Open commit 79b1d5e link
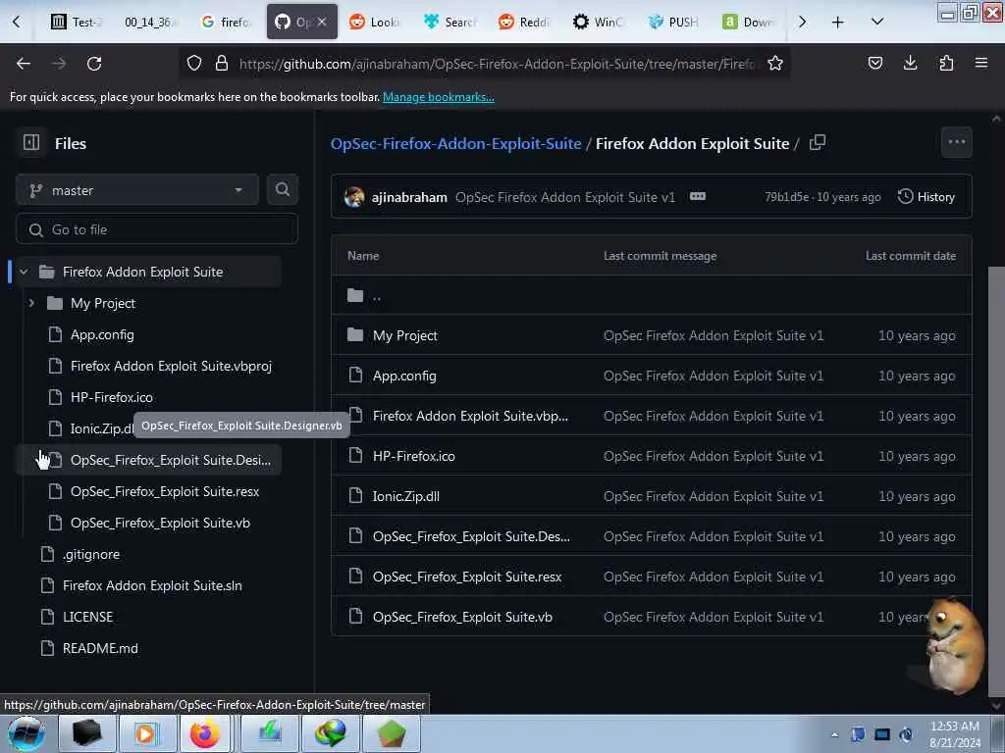The width and height of the screenshot is (1005, 753). pos(786,197)
